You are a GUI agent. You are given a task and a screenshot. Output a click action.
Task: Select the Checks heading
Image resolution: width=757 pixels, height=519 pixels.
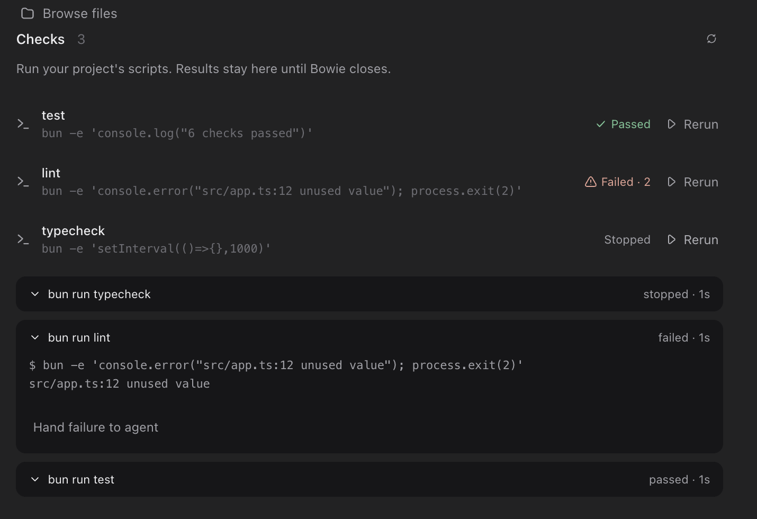pyautogui.click(x=41, y=39)
